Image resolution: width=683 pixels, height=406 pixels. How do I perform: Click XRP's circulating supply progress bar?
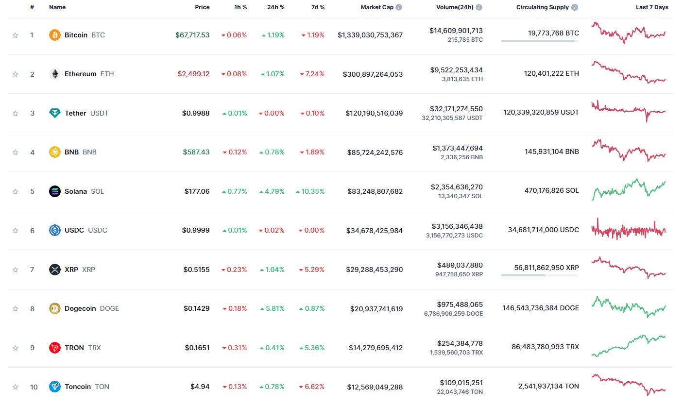pyautogui.click(x=540, y=275)
